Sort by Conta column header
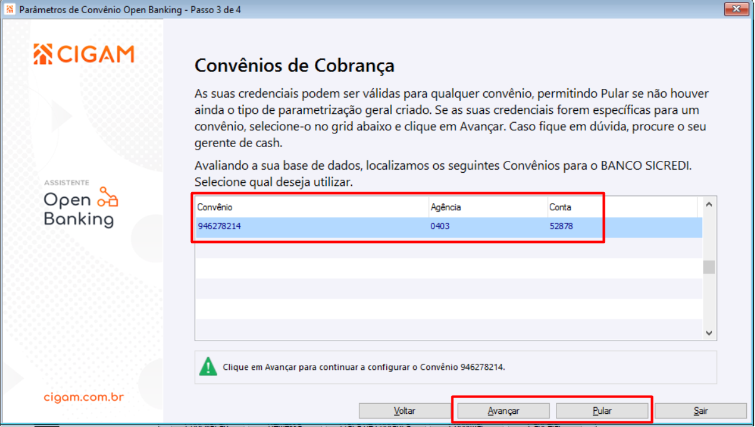755x427 pixels. (622, 207)
